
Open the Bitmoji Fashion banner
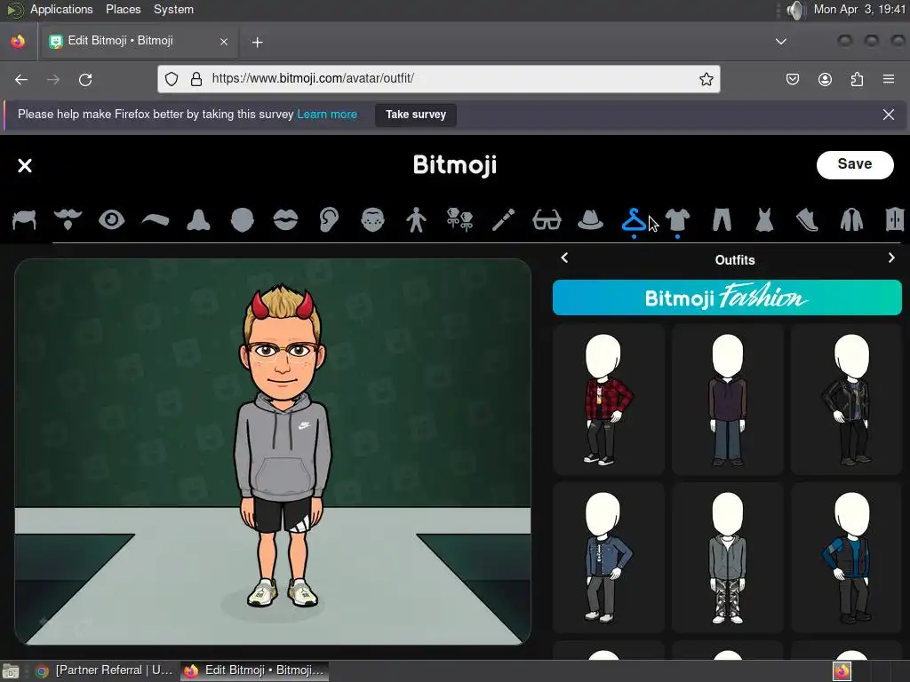point(727,297)
